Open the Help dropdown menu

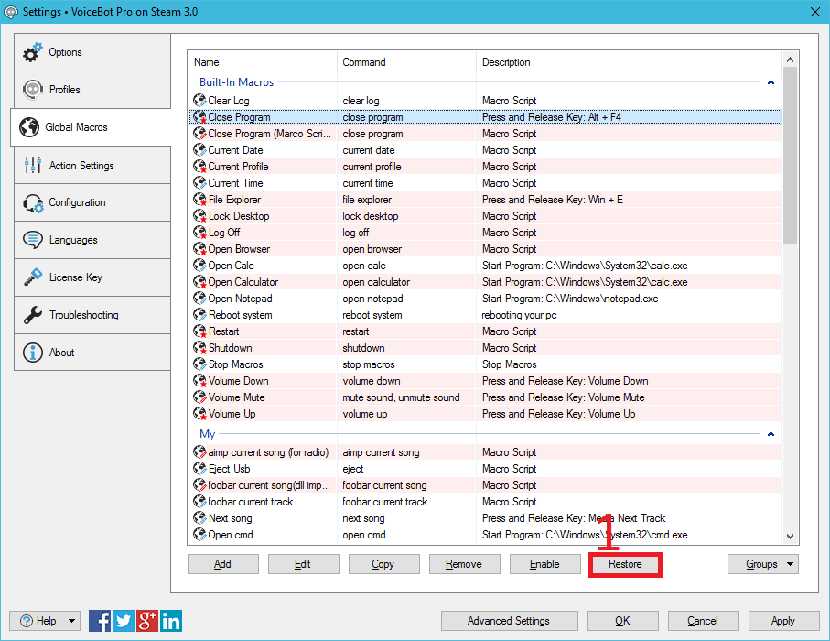coord(45,621)
